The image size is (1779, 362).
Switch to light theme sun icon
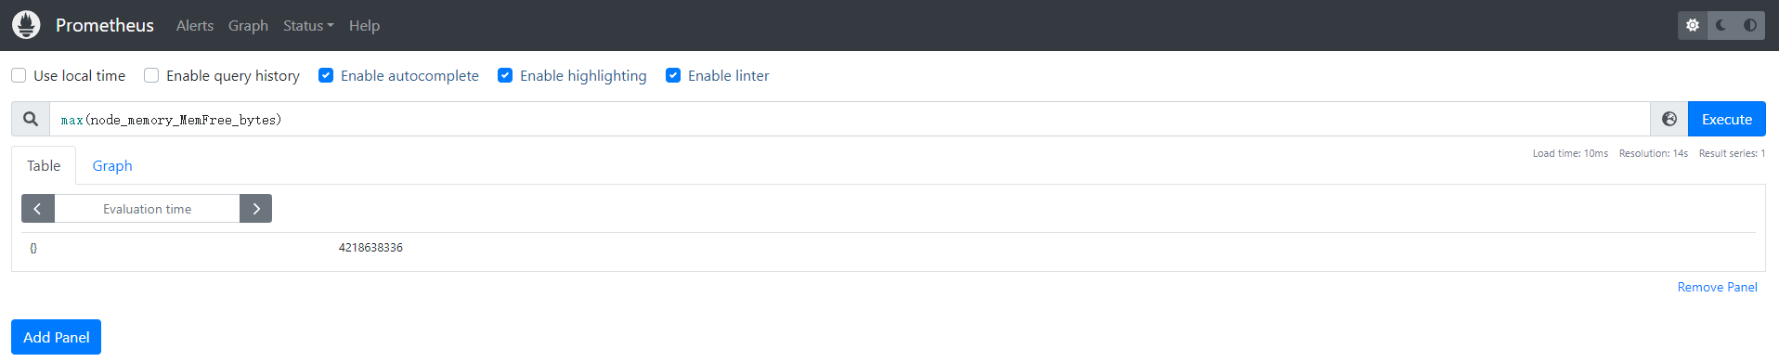1693,25
